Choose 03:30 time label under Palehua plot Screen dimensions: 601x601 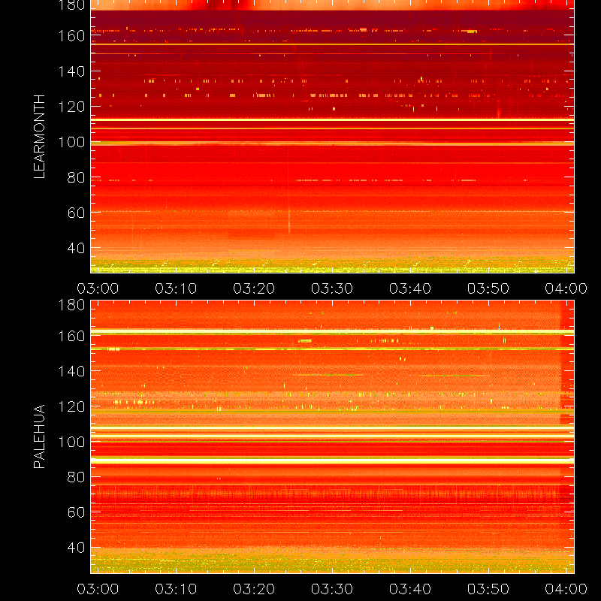pyautogui.click(x=332, y=589)
